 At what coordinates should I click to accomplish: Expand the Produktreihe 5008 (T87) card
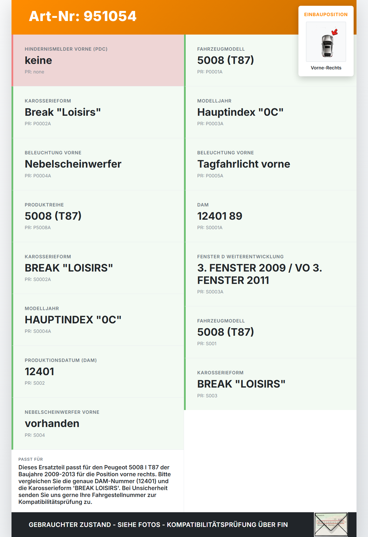[98, 215]
